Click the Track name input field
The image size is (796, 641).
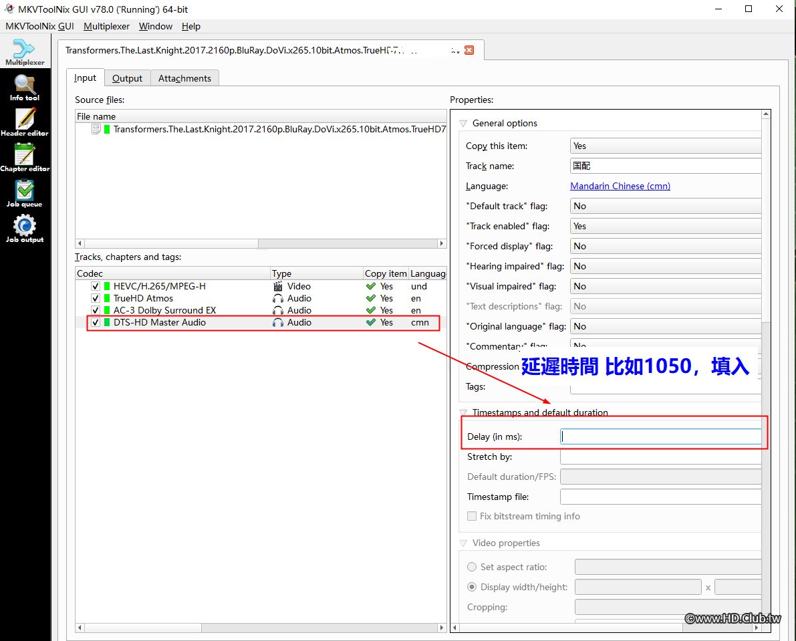click(x=666, y=166)
